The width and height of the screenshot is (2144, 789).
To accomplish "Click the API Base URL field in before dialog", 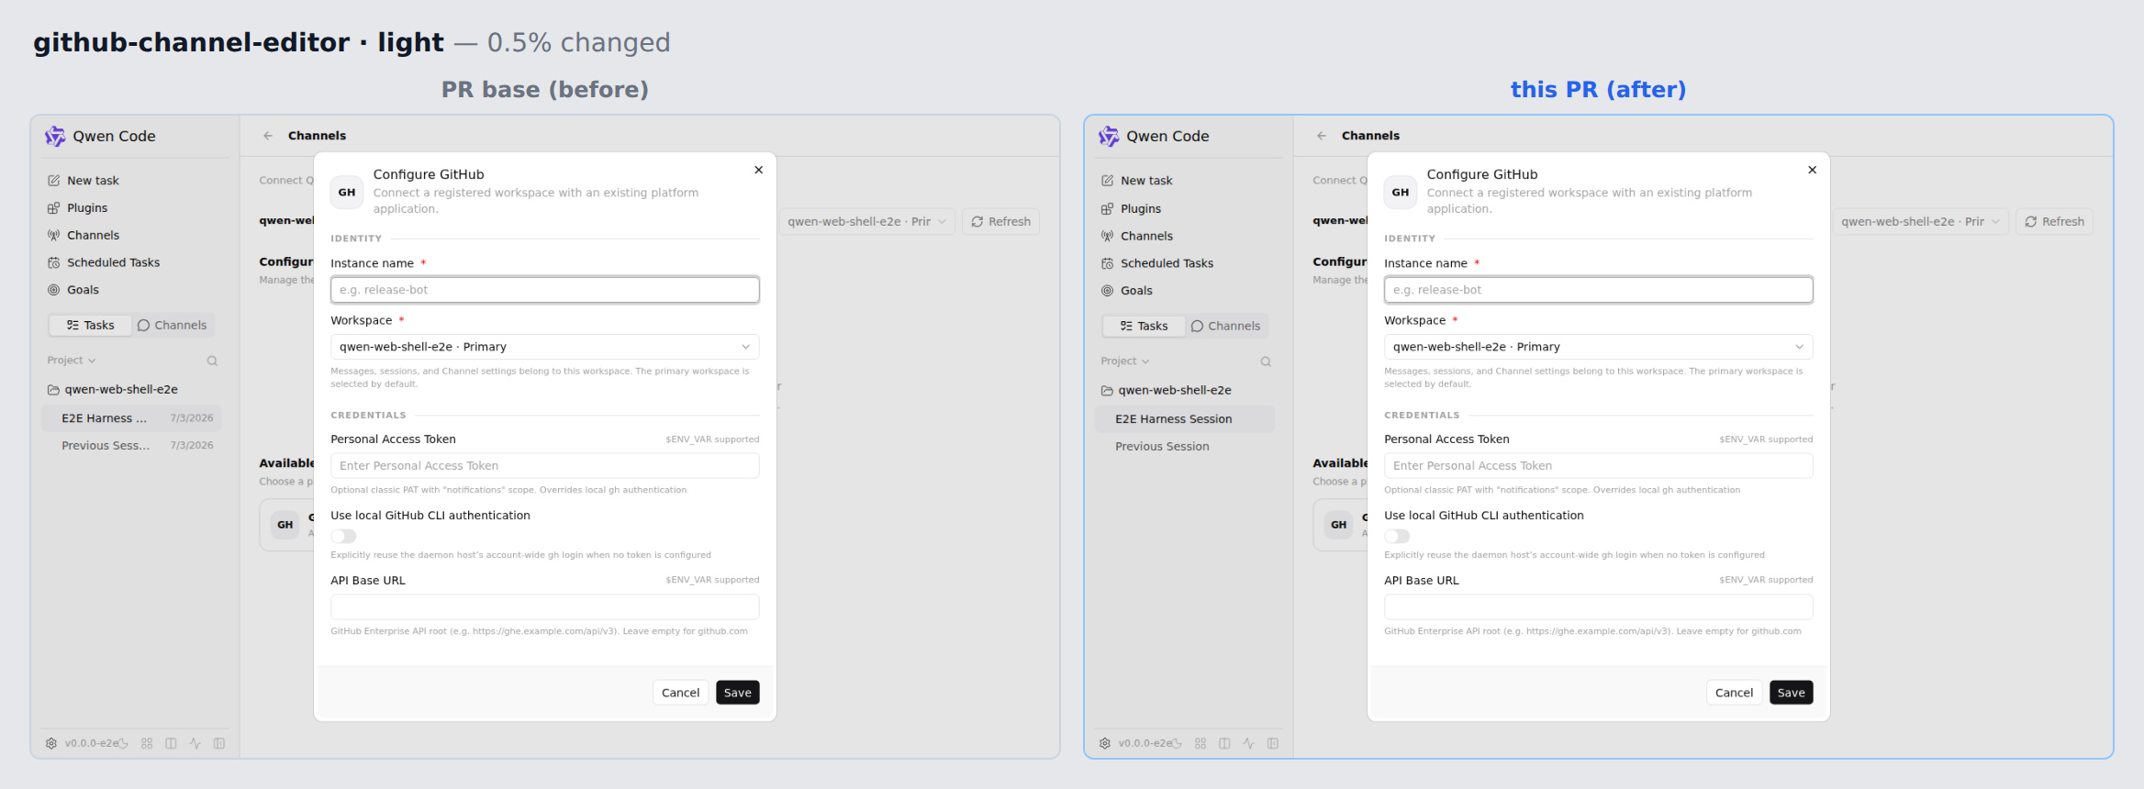I will 545,607.
